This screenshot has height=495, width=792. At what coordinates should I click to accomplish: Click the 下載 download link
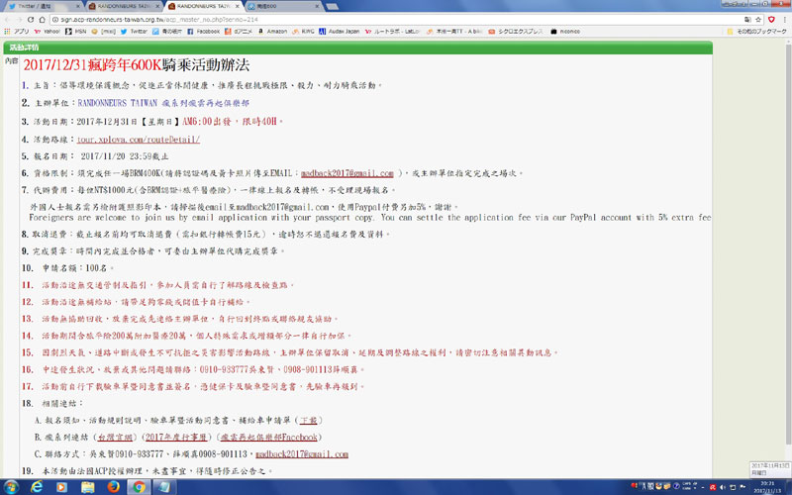click(309, 420)
